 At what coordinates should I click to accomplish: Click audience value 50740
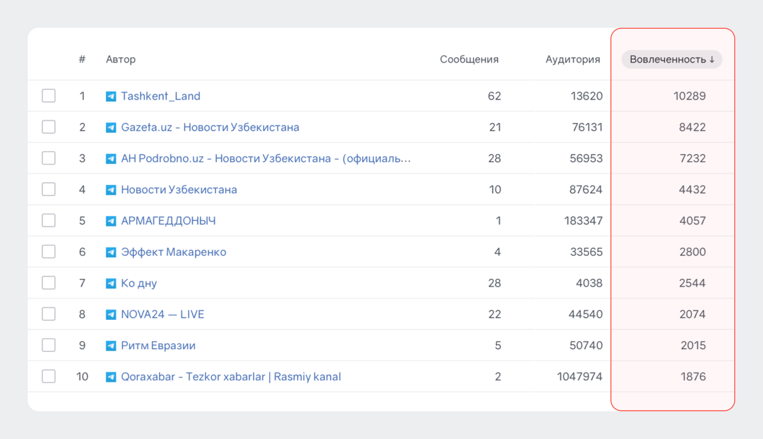click(586, 345)
